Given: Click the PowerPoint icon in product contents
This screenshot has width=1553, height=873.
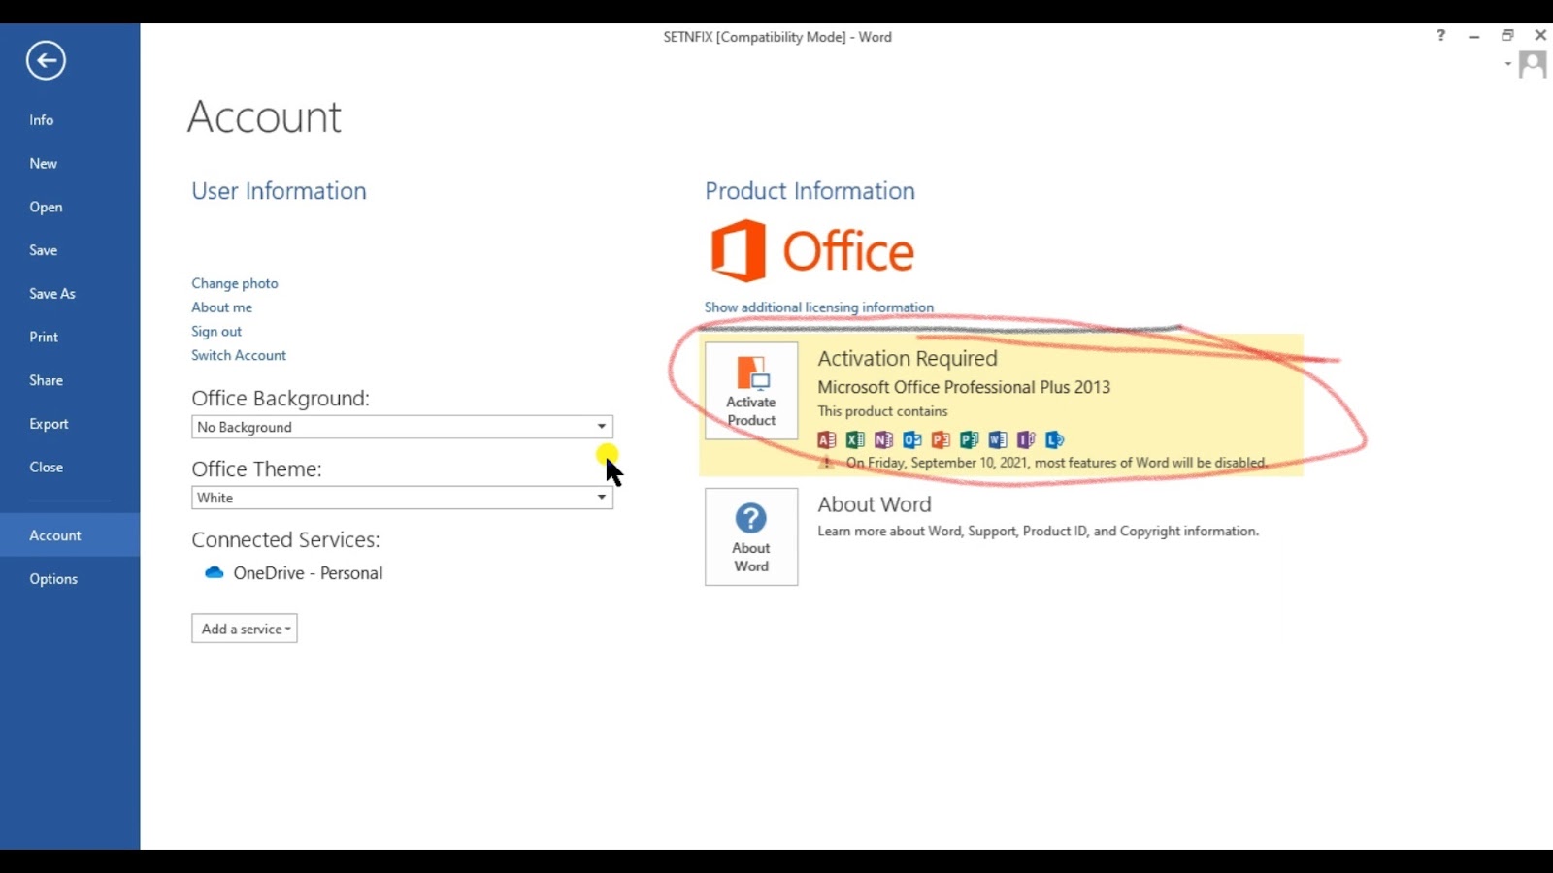Looking at the screenshot, I should pos(941,439).
